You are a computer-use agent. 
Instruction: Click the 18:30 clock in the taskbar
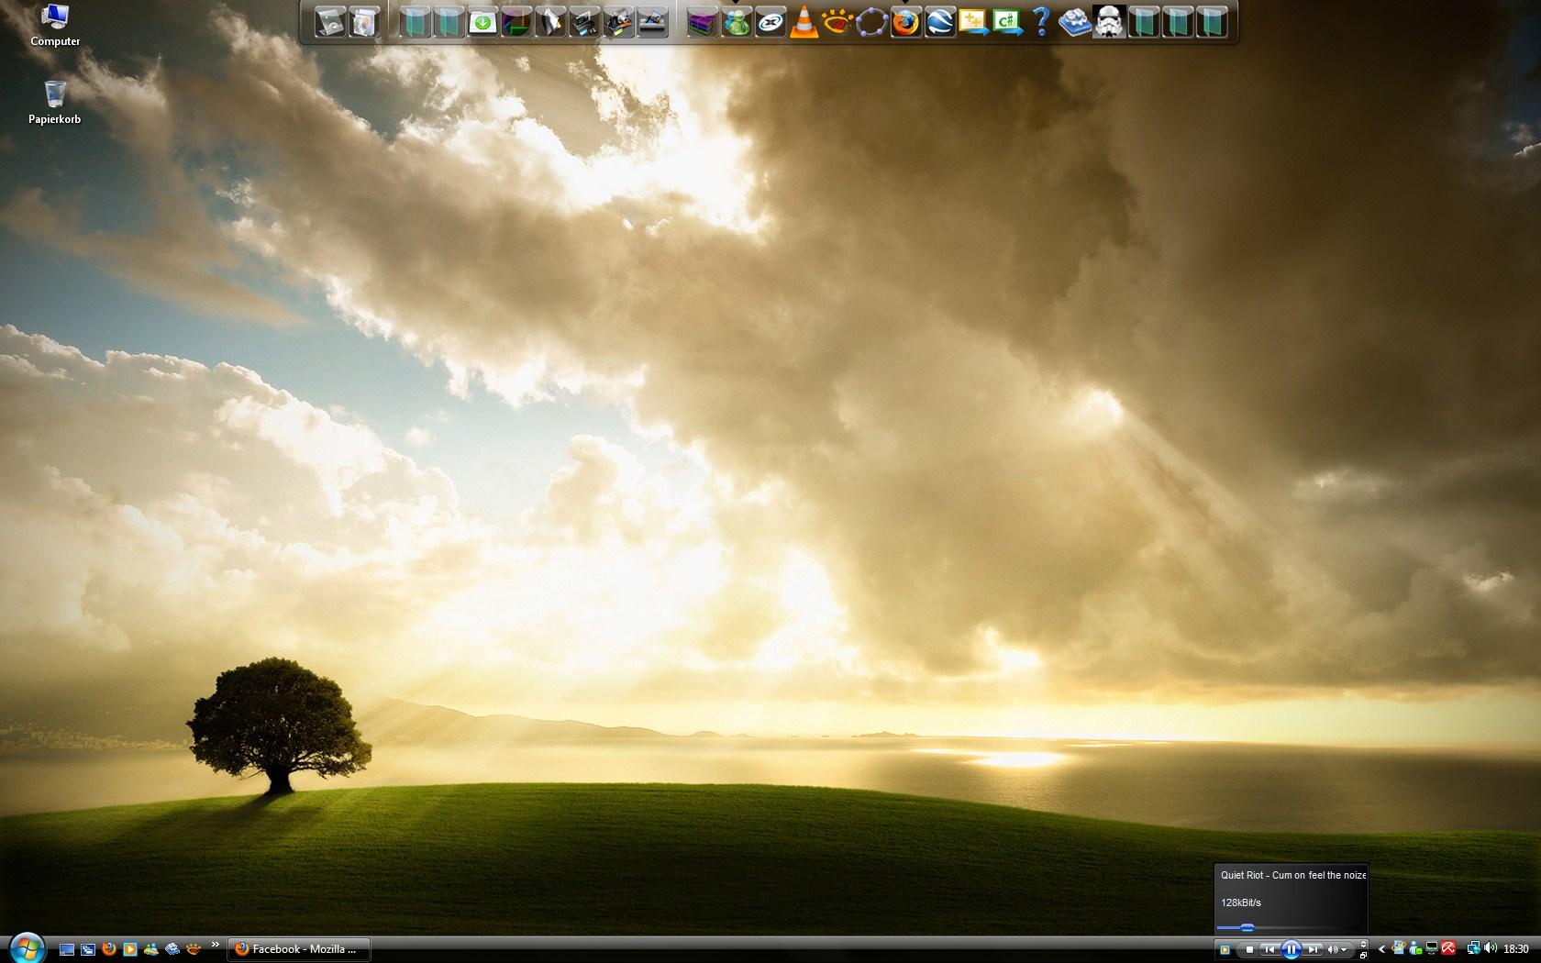coord(1516,949)
